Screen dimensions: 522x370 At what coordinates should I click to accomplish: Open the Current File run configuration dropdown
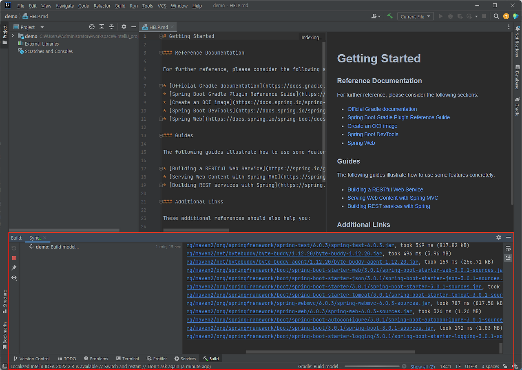[415, 16]
